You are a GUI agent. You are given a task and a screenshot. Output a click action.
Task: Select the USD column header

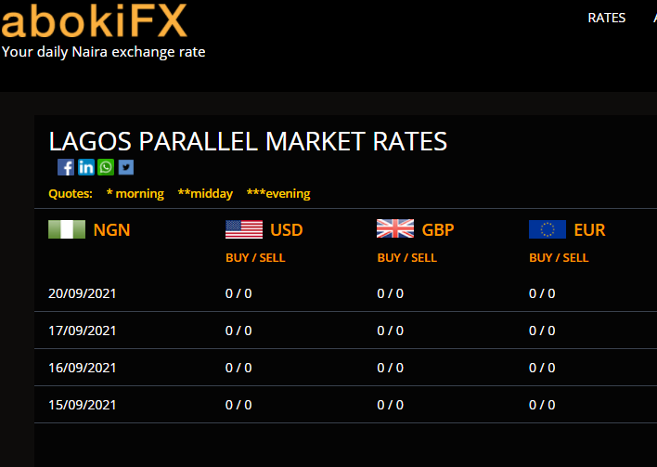point(286,229)
